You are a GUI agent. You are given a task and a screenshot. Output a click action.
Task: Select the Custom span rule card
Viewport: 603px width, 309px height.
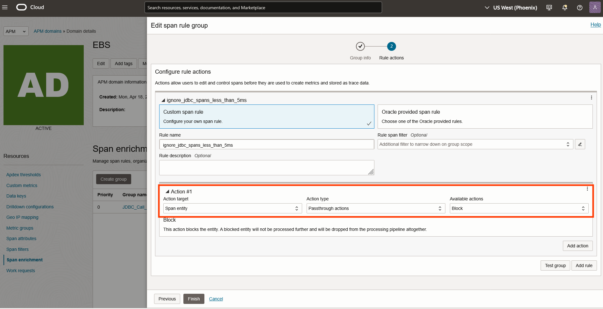coord(266,116)
